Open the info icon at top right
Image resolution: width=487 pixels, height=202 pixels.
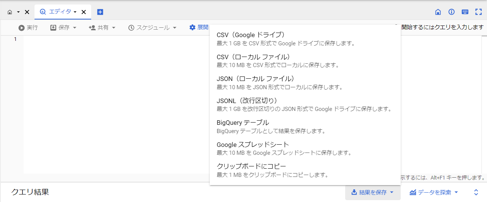tap(451, 12)
